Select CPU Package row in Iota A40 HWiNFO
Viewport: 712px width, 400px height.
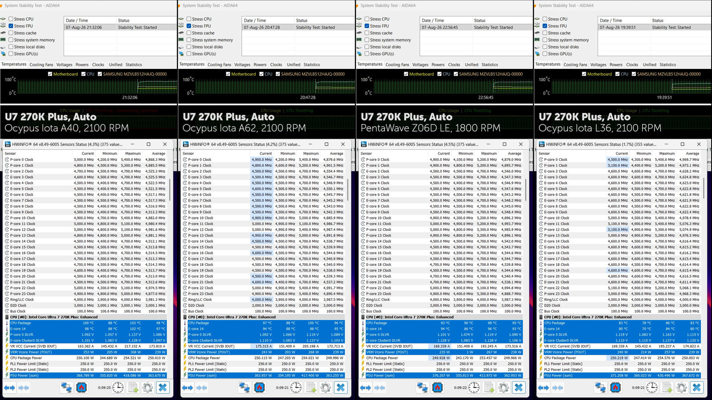click(x=85, y=323)
